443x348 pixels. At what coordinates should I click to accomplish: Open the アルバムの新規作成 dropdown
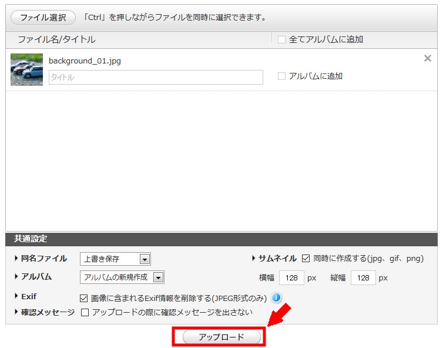[122, 277]
